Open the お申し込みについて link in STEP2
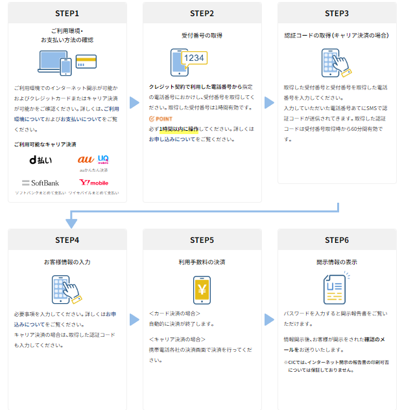 tap(172, 139)
